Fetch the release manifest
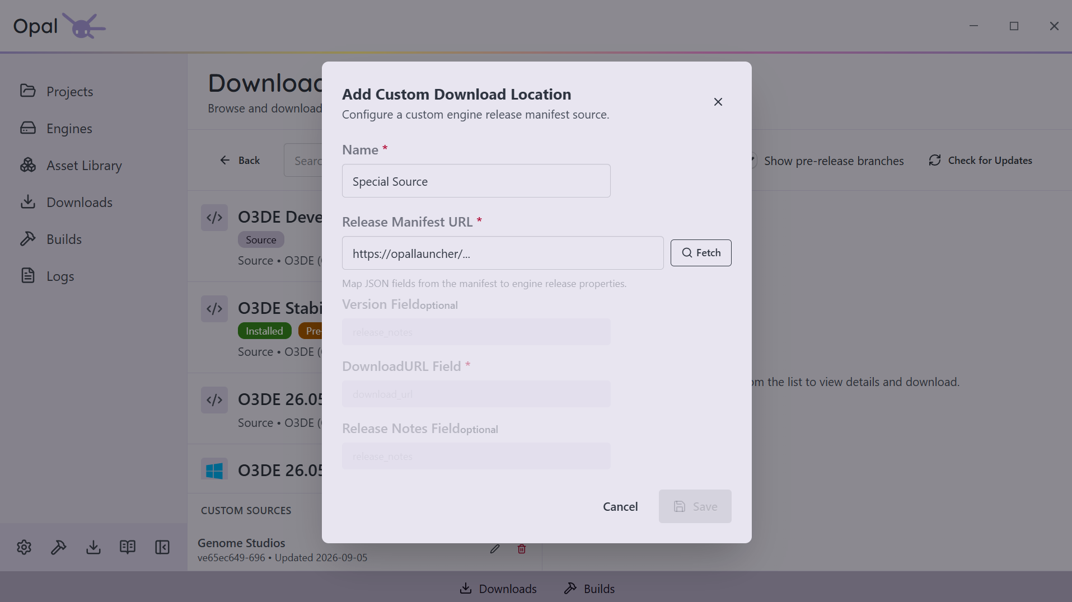1072x602 pixels. [701, 253]
